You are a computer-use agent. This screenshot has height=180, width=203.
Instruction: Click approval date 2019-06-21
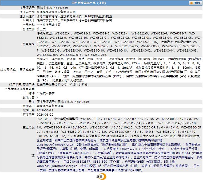click(45, 110)
